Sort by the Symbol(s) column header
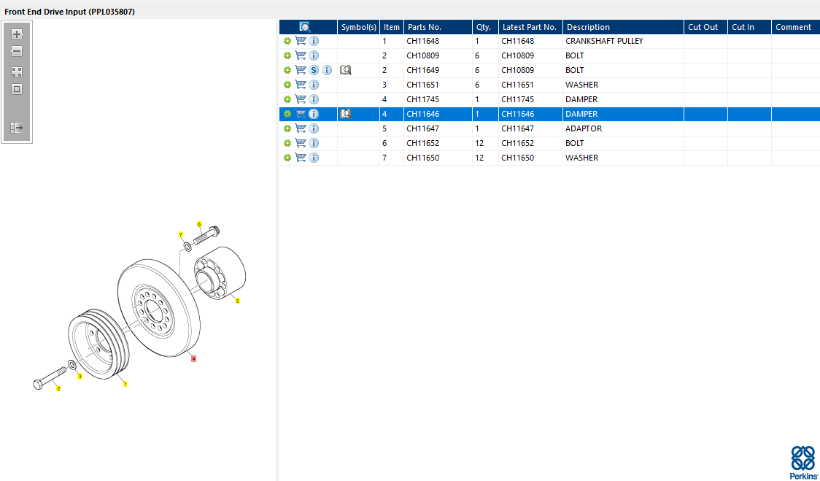The image size is (820, 481). click(359, 27)
